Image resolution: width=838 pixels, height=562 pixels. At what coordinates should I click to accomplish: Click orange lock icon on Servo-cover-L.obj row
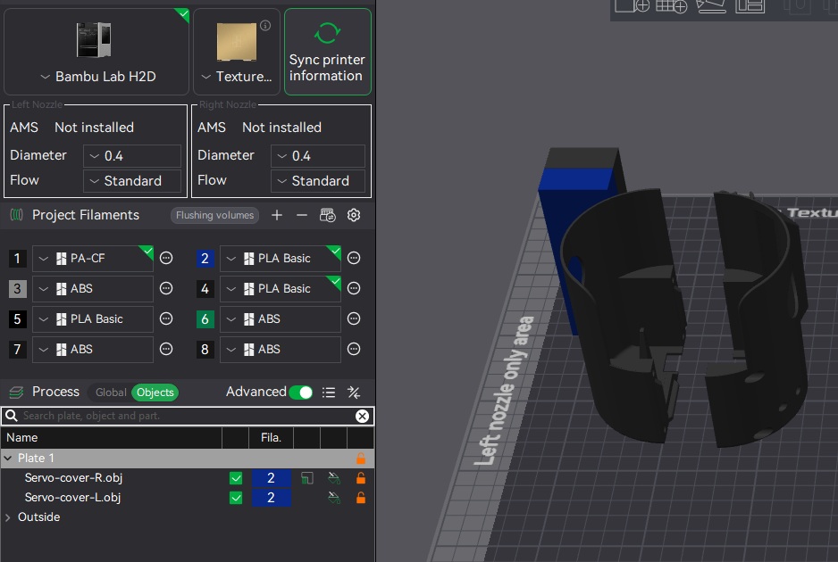(x=361, y=498)
